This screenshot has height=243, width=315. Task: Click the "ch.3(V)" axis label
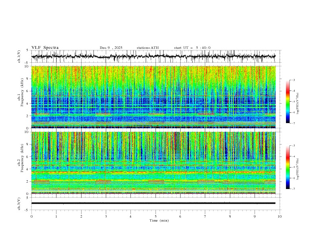[19, 204]
